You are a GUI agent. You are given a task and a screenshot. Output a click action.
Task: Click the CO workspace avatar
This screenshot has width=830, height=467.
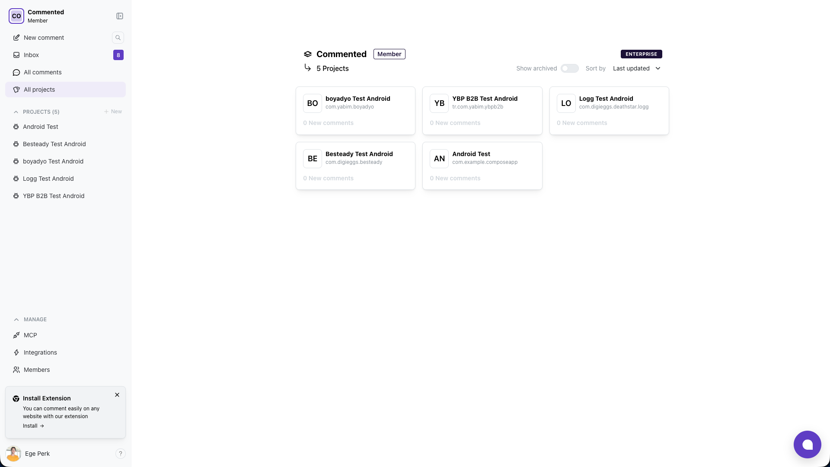tap(16, 16)
